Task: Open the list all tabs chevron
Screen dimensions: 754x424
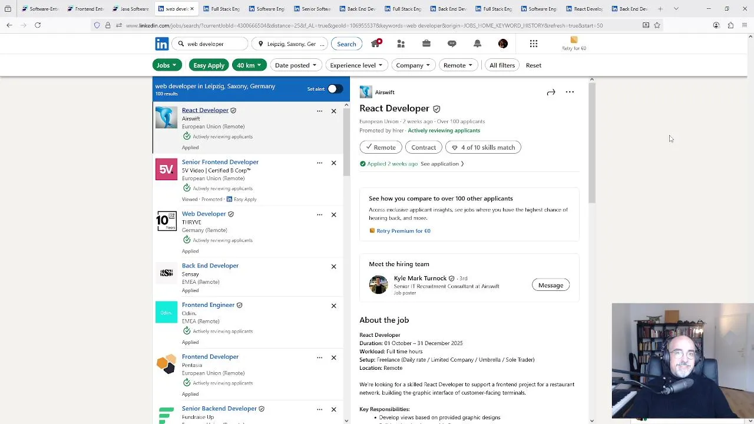Action: (676, 9)
